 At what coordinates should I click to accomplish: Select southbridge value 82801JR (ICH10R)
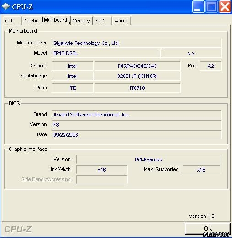click(x=137, y=76)
